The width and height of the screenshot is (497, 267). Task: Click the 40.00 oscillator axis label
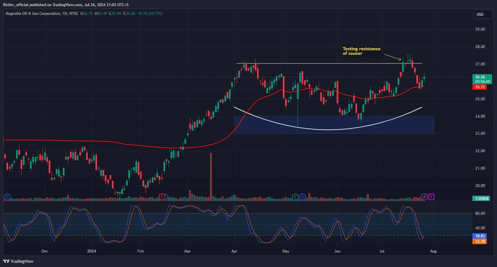[480, 228]
